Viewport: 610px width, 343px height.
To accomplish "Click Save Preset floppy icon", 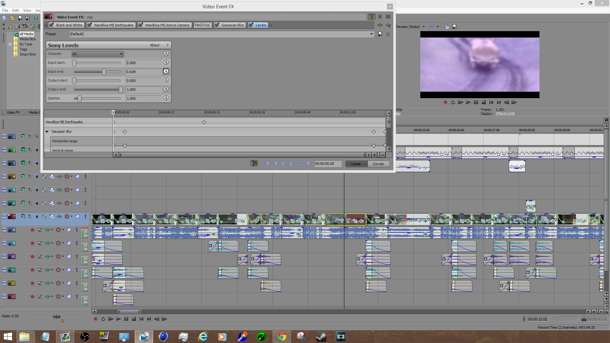I will pyautogui.click(x=380, y=34).
